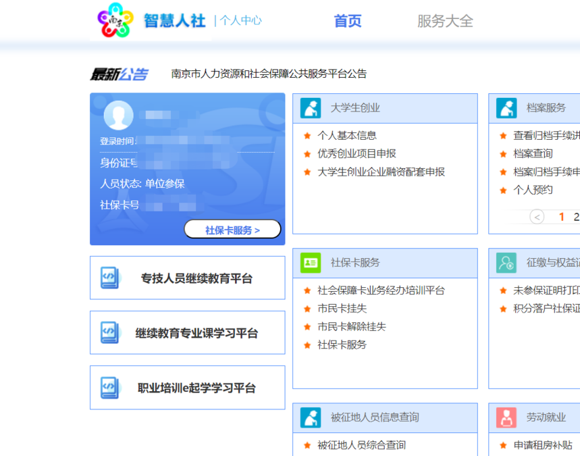Read the 南京市人力资源和社会保障公共服务平台公告 notice

coord(269,74)
